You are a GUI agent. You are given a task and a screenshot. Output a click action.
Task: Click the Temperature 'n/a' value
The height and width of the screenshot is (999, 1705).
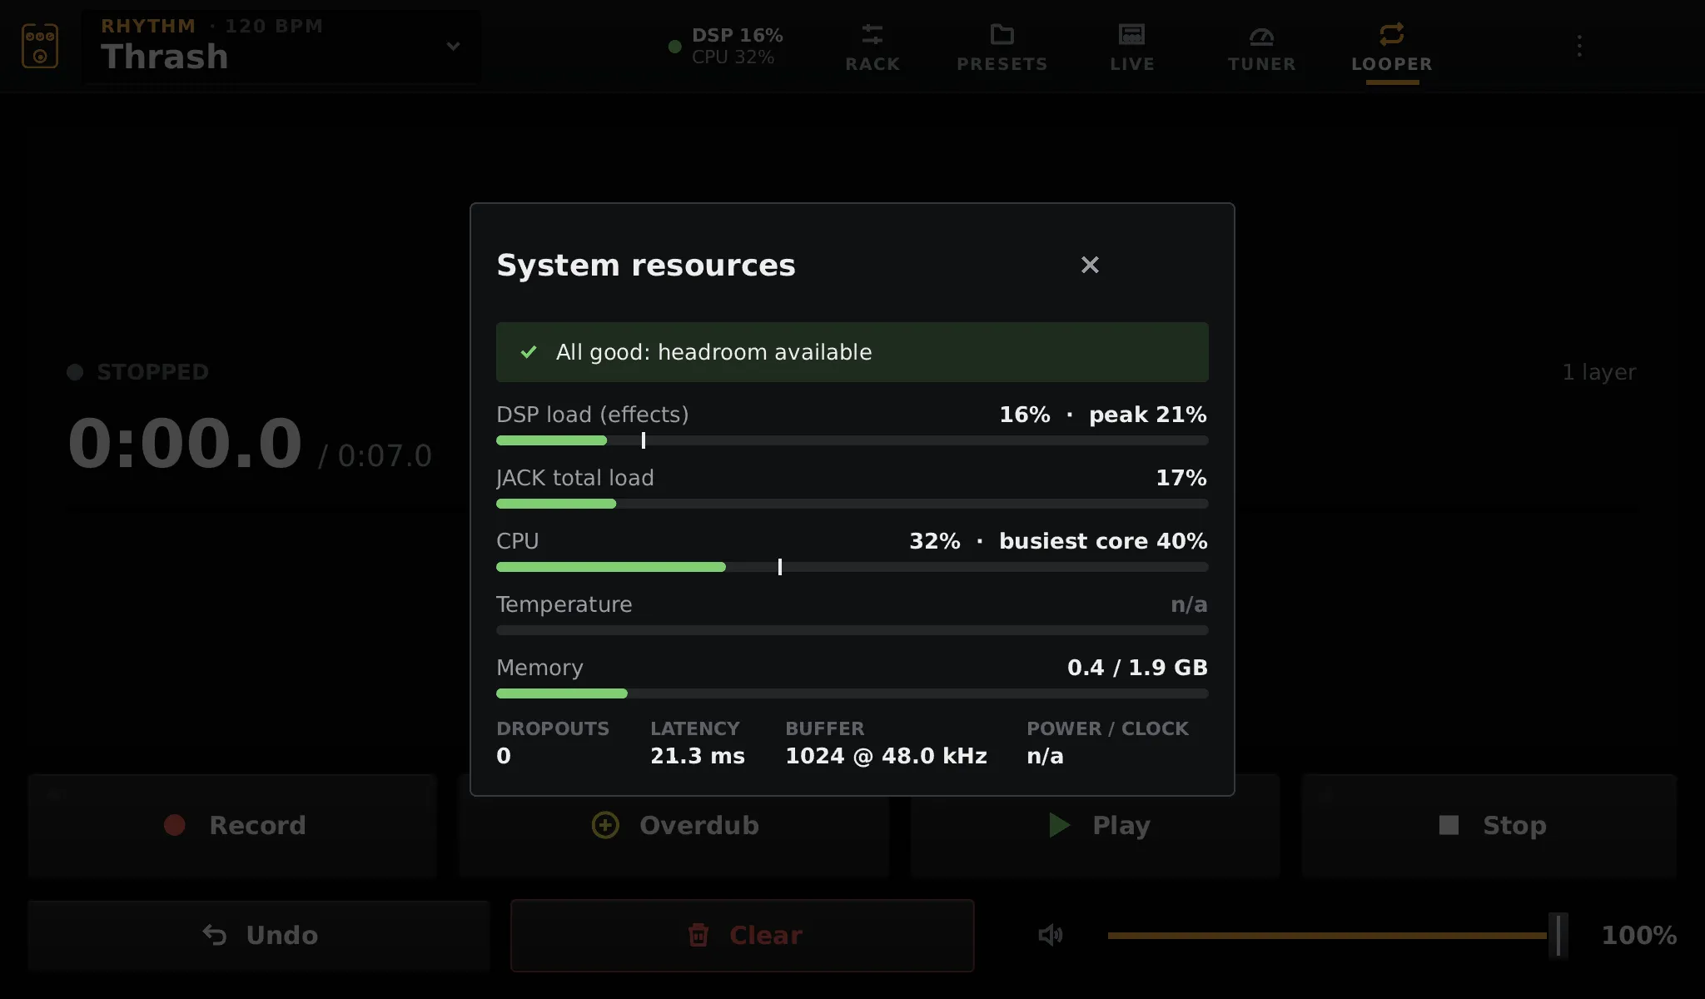pos(1189,604)
